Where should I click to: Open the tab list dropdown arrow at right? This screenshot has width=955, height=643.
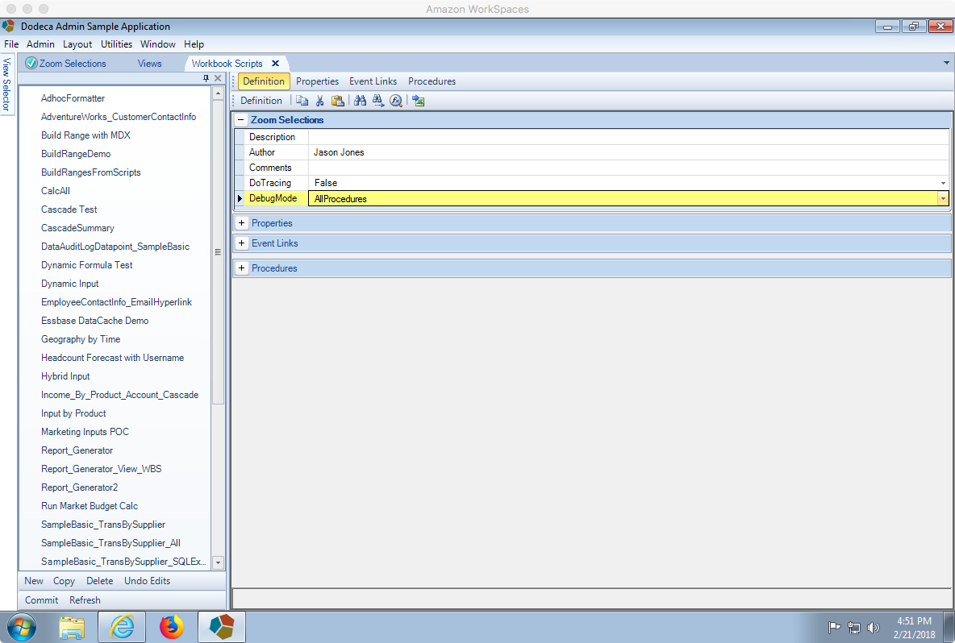(x=946, y=63)
